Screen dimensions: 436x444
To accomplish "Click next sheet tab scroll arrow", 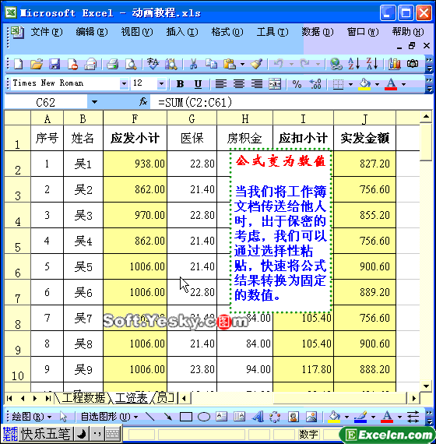I will coord(35,398).
